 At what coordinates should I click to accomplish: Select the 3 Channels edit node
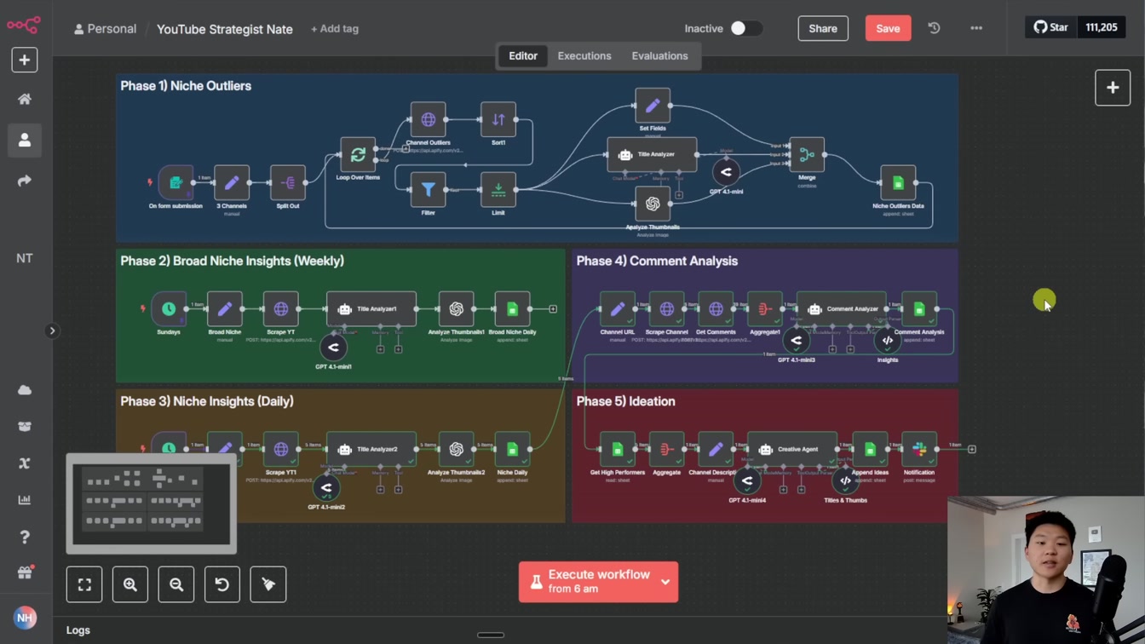[232, 183]
